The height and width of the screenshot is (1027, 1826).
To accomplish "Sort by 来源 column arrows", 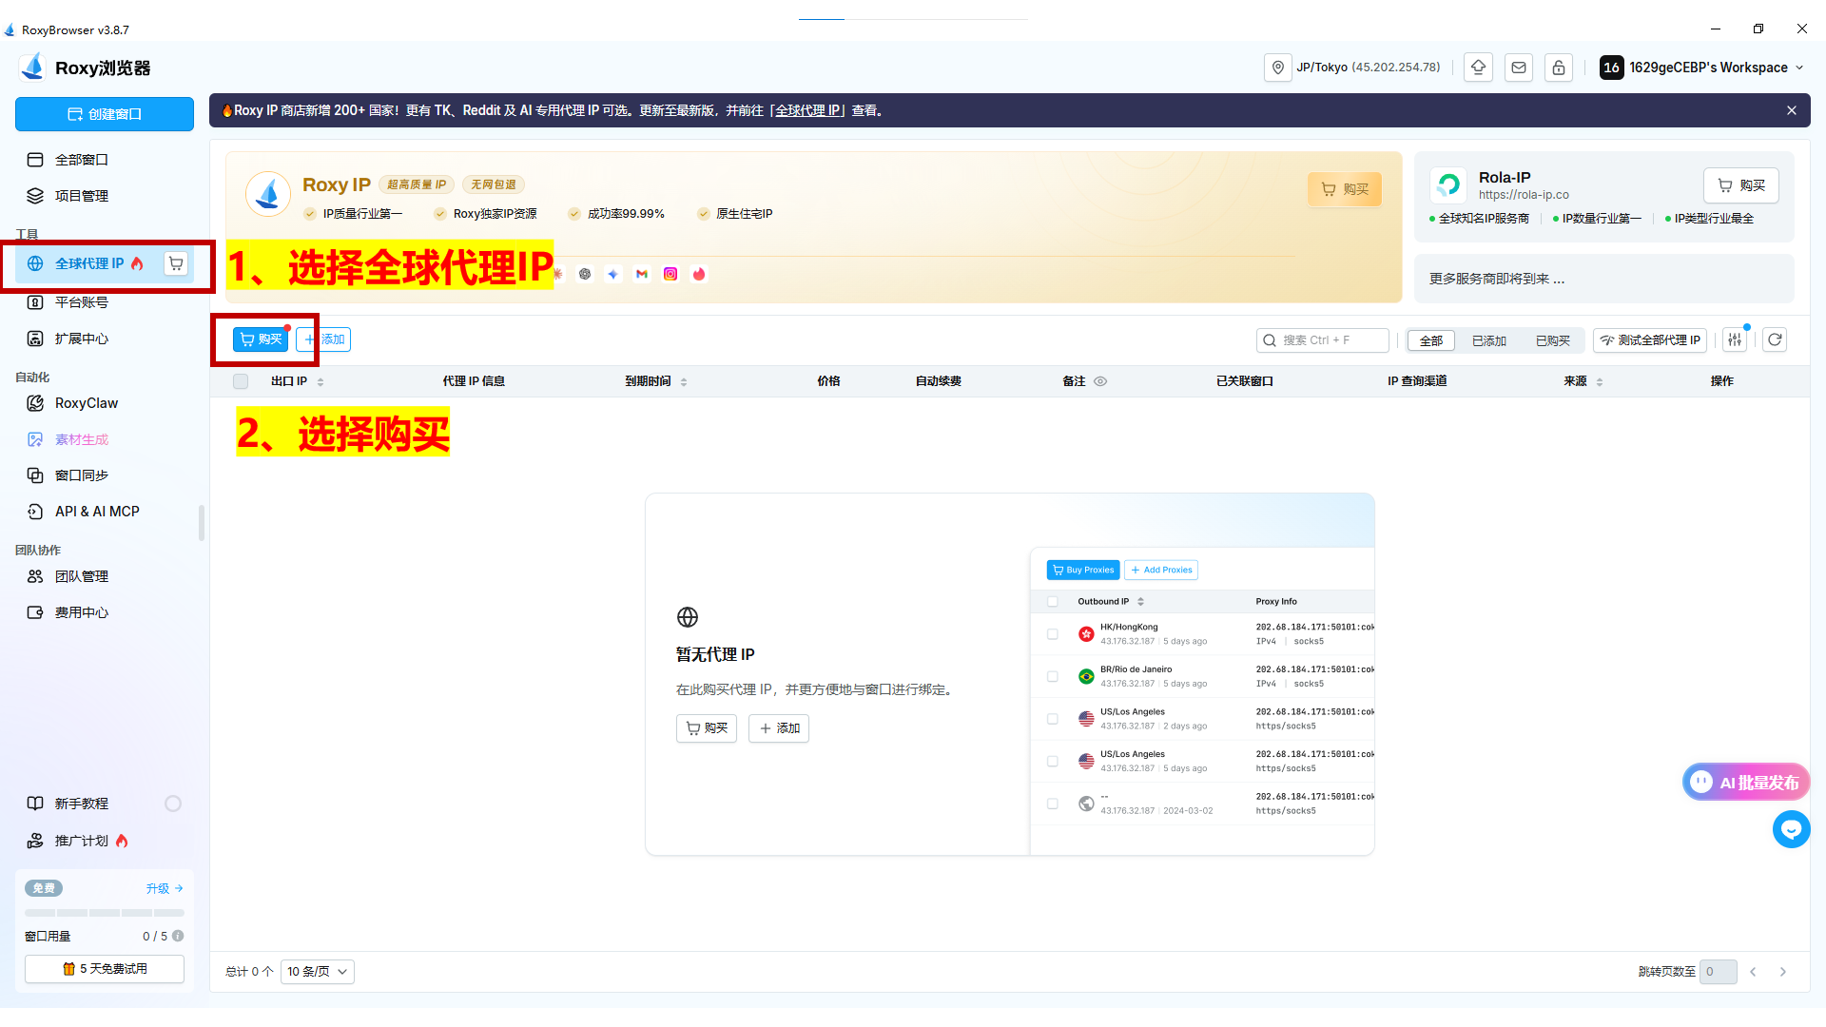I will 1600,381.
